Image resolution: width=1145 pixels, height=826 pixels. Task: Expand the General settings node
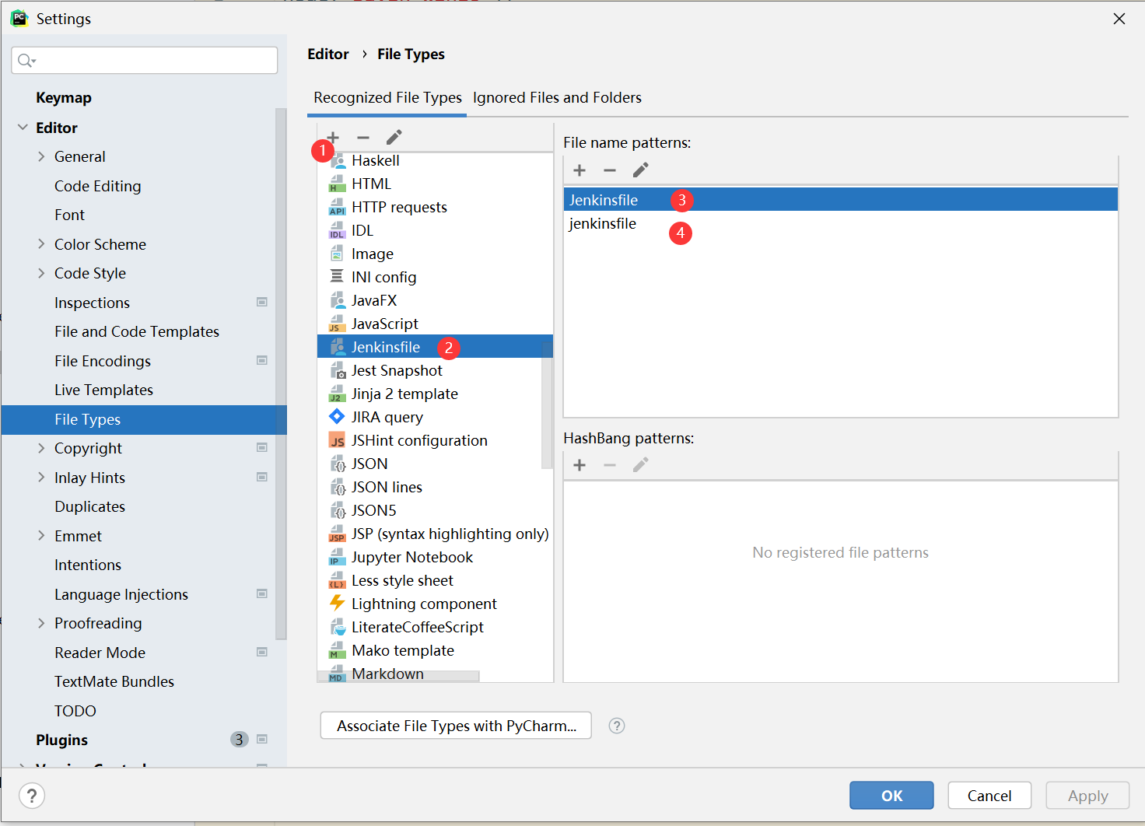coord(41,156)
